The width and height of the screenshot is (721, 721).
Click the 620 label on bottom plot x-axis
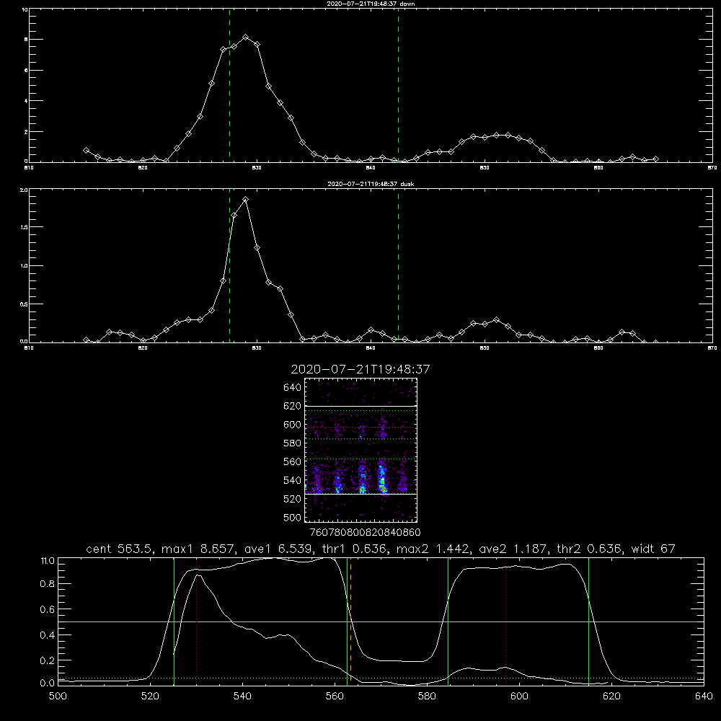(x=611, y=696)
